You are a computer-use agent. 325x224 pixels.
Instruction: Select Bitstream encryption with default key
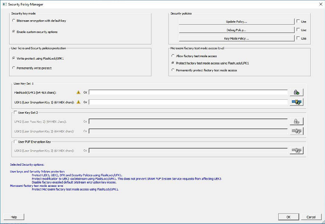coord(14,21)
